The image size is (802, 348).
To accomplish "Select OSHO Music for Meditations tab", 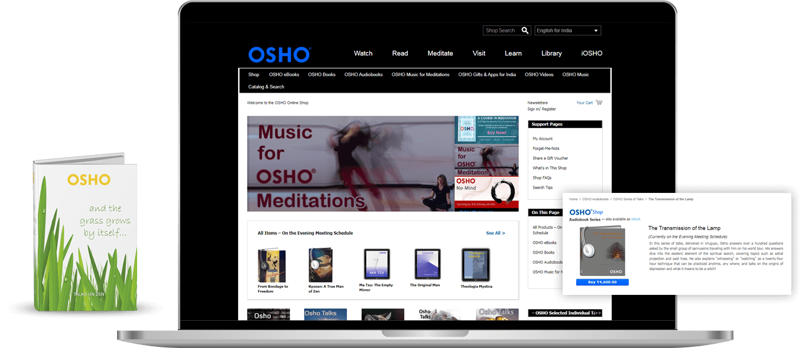I will click(x=420, y=74).
